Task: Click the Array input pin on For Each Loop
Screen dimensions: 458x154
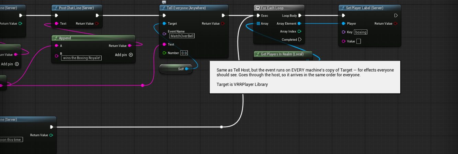Action: (x=258, y=24)
